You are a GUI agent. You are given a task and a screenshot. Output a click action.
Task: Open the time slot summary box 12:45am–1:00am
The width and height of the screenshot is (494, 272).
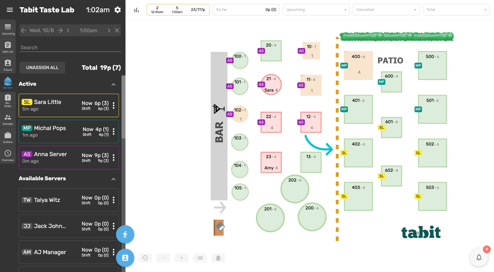178,10
